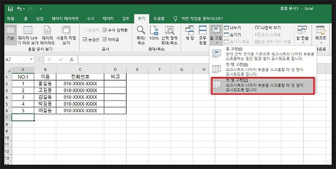Undo the last action
Image resolution: width=336 pixels, height=169 pixels.
click(20, 9)
